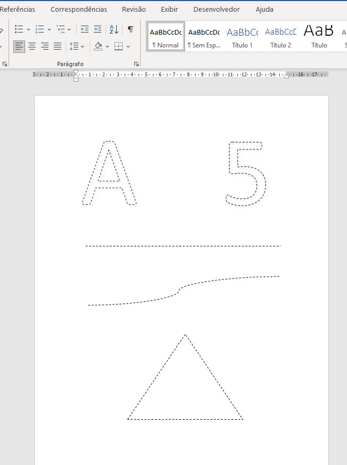Screen dimensions: 347x465
Task: Decrease the paragraph indent
Action: point(84,29)
